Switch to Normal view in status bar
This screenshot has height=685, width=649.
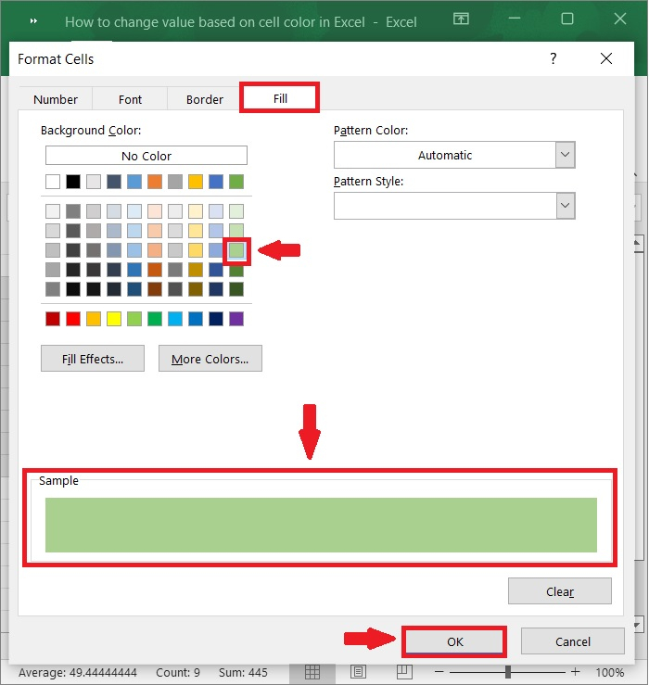312,672
